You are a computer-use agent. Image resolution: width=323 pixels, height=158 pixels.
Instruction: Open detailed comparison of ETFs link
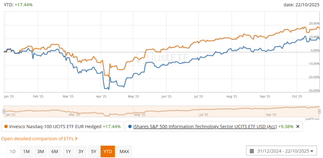coord(38,138)
